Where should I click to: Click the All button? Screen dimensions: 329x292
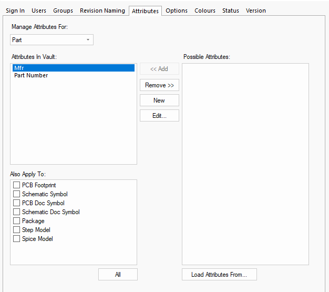(118, 275)
